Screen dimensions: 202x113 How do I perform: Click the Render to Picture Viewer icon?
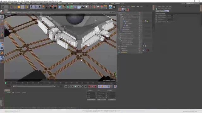click(51, 7)
